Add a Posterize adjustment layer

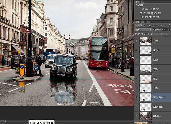[146, 17]
